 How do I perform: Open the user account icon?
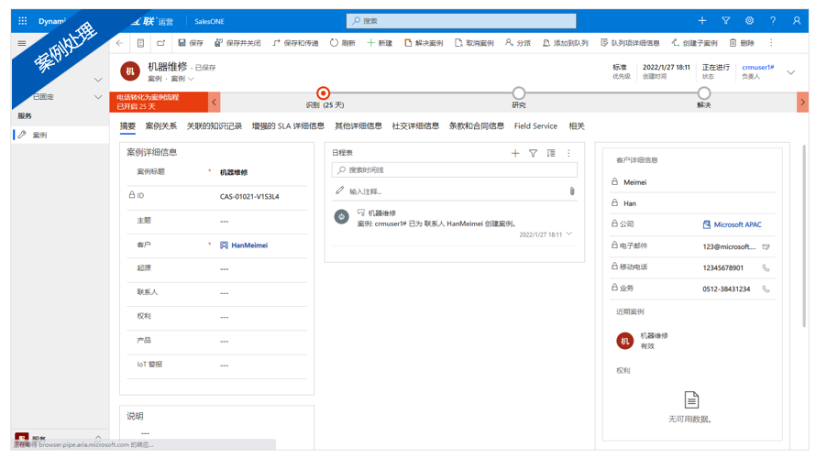(797, 20)
